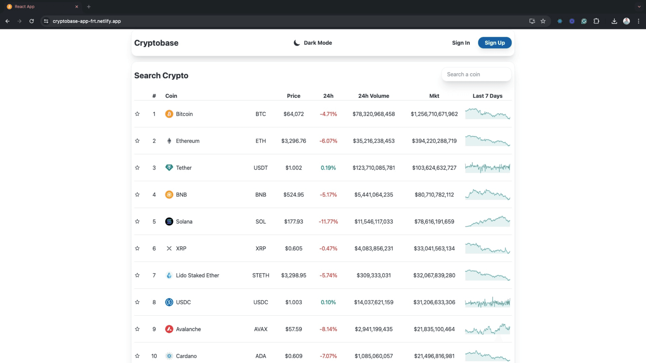Click the Ethereum diamond logo
The width and height of the screenshot is (646, 363).
pyautogui.click(x=169, y=141)
